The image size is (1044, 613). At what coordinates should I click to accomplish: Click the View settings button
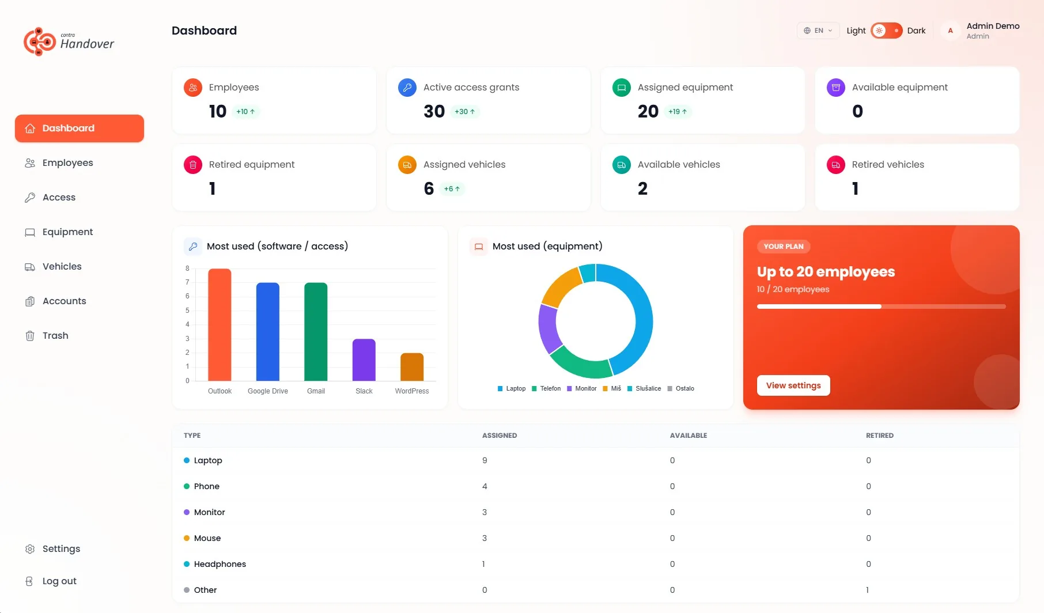click(x=793, y=385)
